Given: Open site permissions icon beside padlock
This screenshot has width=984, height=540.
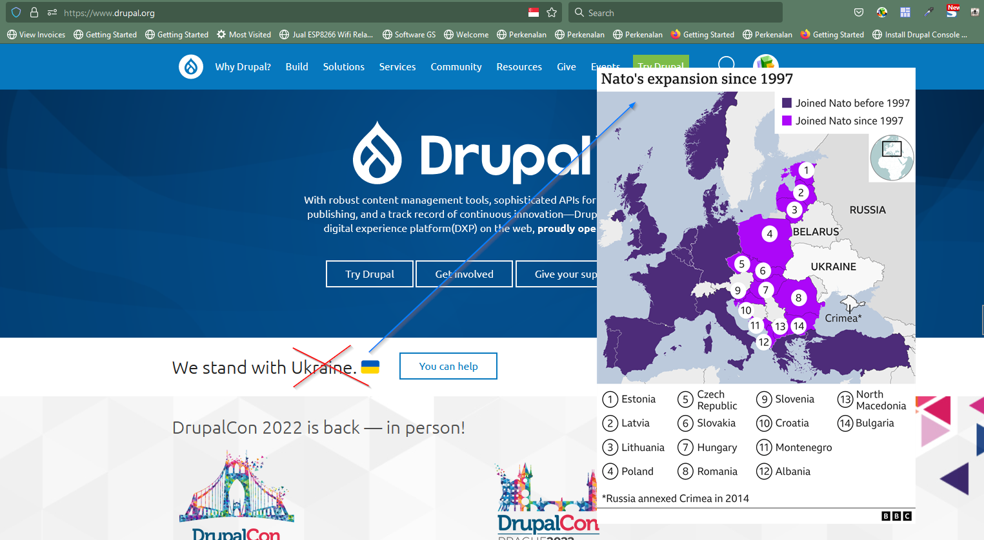Looking at the screenshot, I should 52,12.
